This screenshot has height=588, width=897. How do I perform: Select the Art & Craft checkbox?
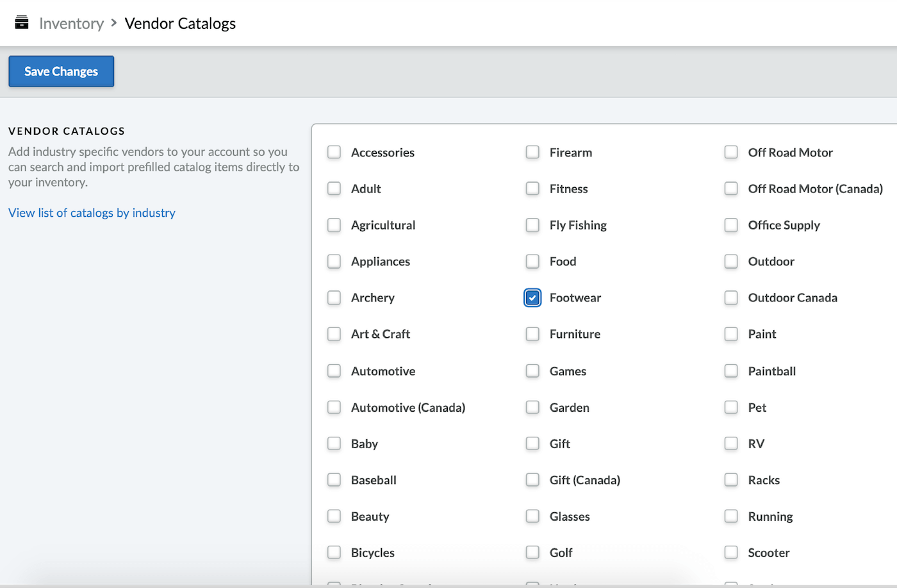[334, 334]
